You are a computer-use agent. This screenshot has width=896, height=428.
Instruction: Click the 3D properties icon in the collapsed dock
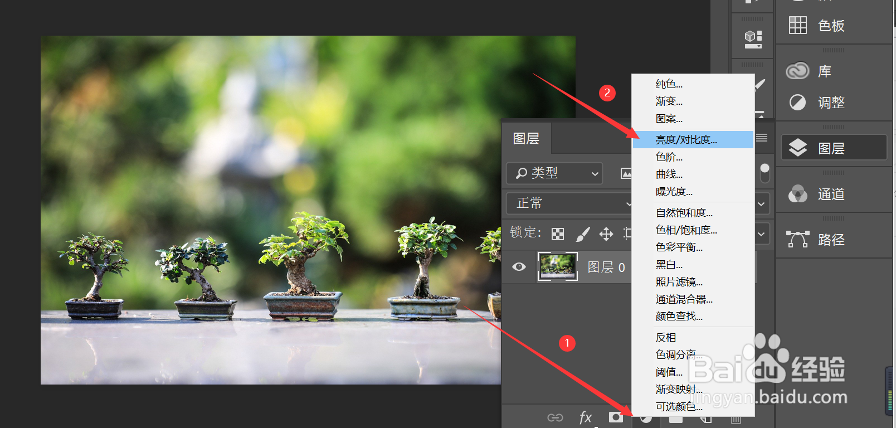click(x=753, y=38)
